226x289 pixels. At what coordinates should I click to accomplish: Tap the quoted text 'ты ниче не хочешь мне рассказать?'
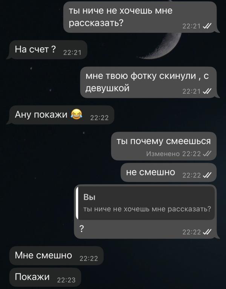click(x=147, y=209)
